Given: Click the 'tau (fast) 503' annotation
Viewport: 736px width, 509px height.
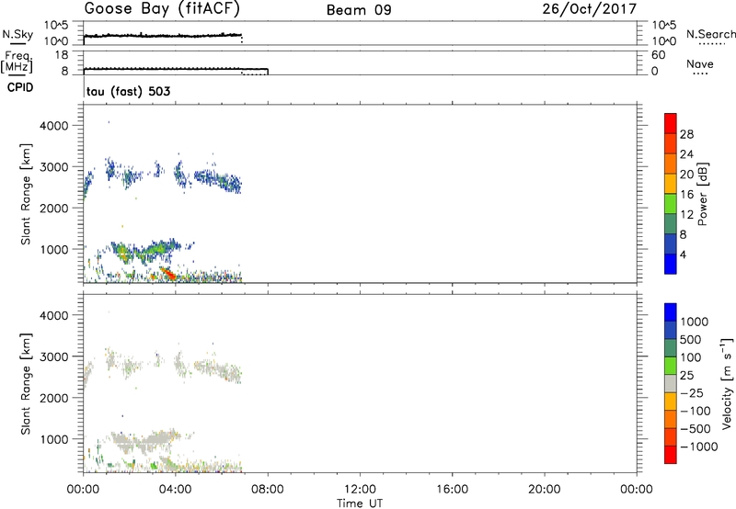Looking at the screenshot, I should click(x=128, y=91).
